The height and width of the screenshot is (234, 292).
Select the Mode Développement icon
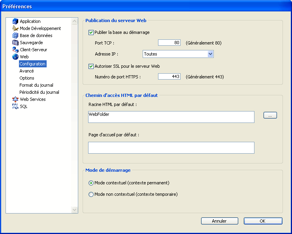tap(15, 28)
